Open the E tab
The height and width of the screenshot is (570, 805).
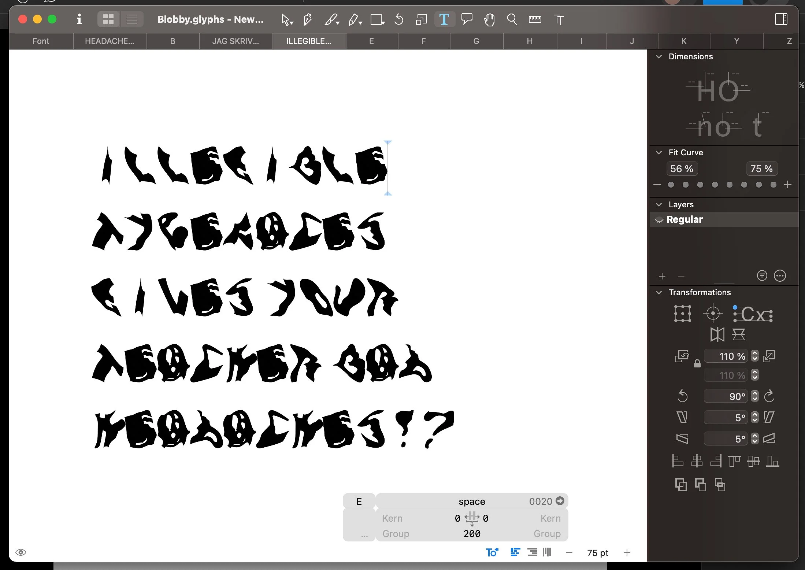click(371, 41)
